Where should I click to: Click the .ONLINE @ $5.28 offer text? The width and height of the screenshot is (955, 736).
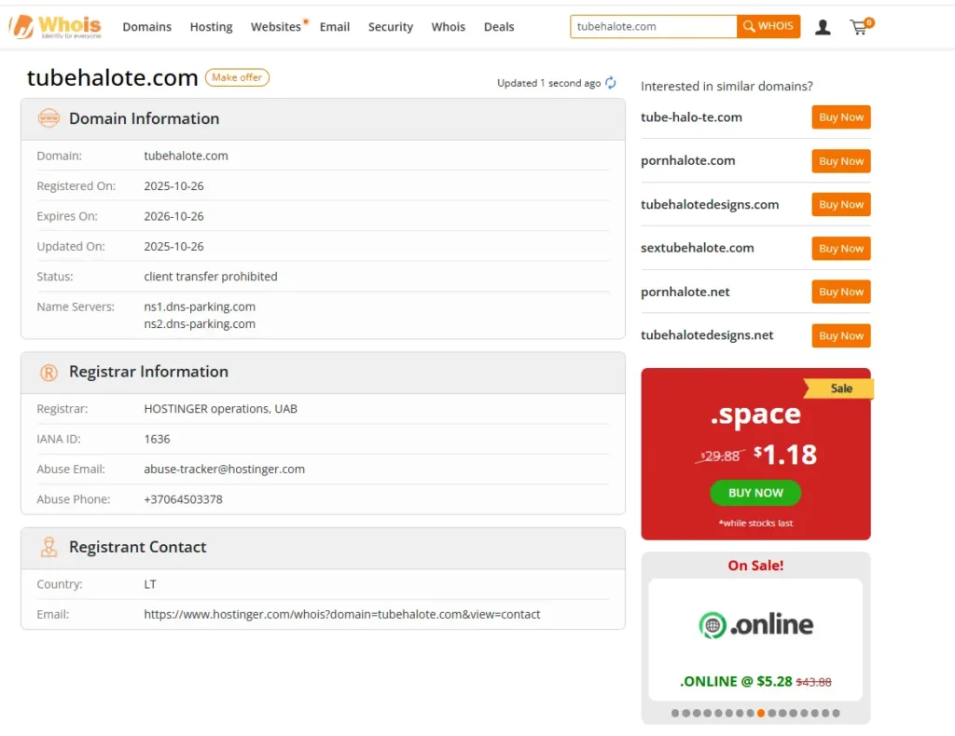[736, 681]
